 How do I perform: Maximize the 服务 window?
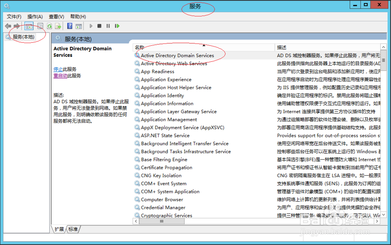pos(366,5)
